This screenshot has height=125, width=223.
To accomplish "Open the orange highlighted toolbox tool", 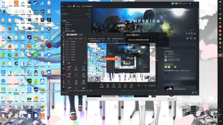I will click(69, 68).
